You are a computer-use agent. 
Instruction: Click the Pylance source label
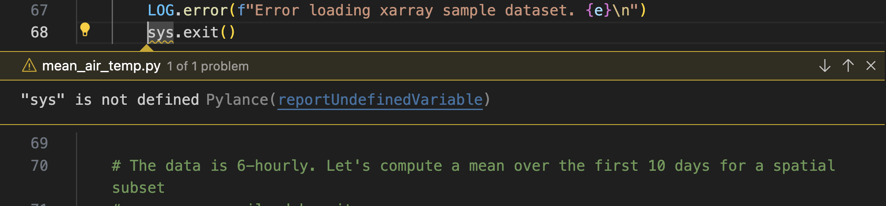(237, 100)
